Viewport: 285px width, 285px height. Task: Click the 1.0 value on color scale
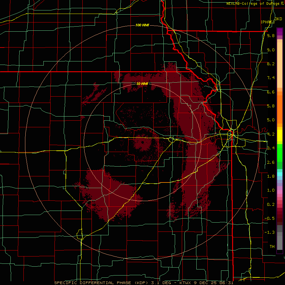(271, 190)
